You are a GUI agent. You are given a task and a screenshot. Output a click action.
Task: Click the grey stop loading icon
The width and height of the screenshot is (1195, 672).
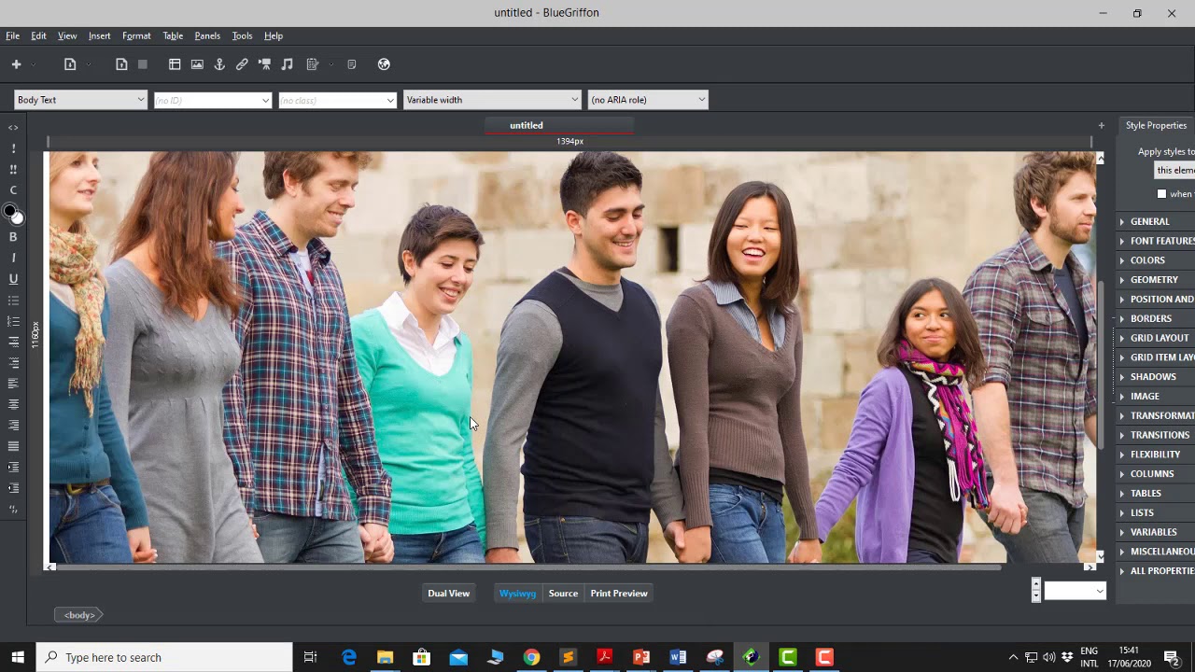point(143,64)
